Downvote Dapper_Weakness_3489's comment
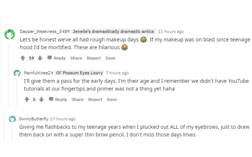Screen dimensions: 252x157 tap(40, 58)
